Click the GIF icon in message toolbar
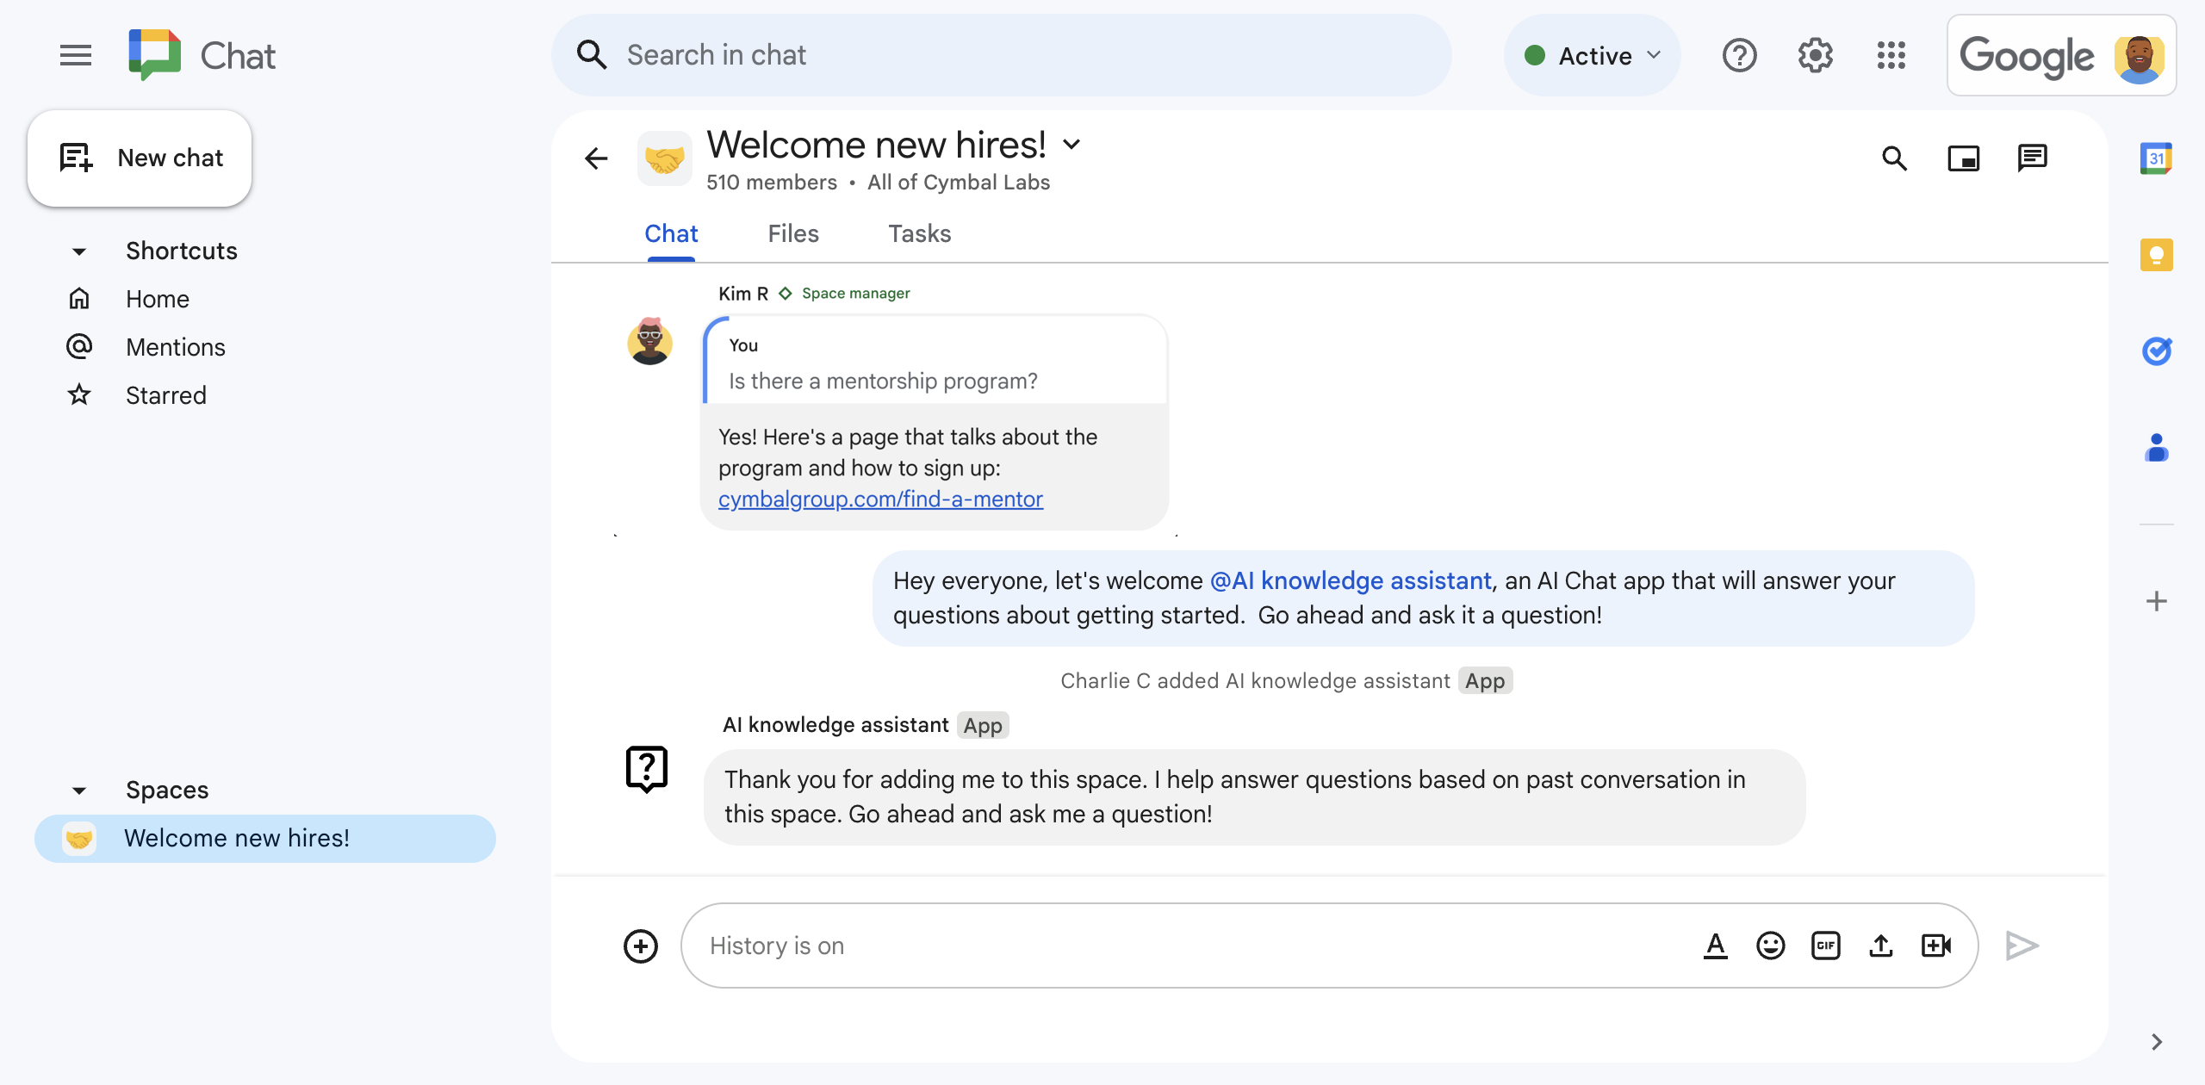Screen dimensions: 2205x1085 pos(1825,945)
